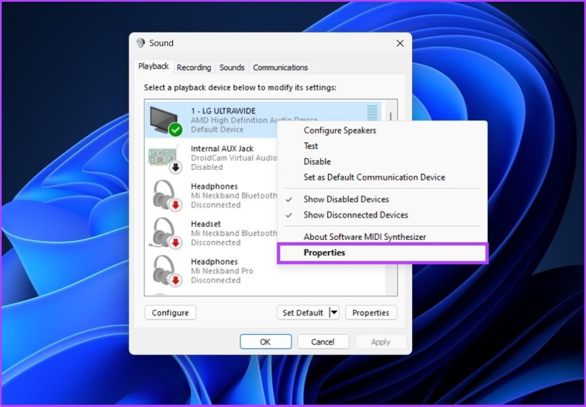Viewport: 586px width, 407px height.
Task: Uncheck Show Disabled Devices
Action: (x=346, y=199)
